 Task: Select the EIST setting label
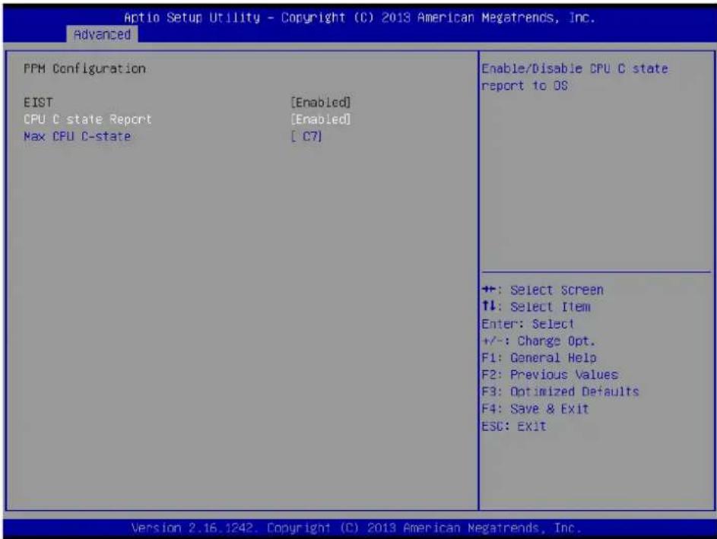coord(39,103)
